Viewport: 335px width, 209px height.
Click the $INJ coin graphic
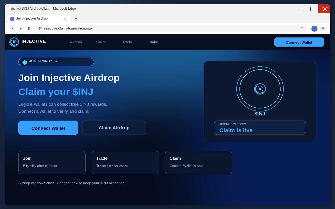pyautogui.click(x=260, y=89)
